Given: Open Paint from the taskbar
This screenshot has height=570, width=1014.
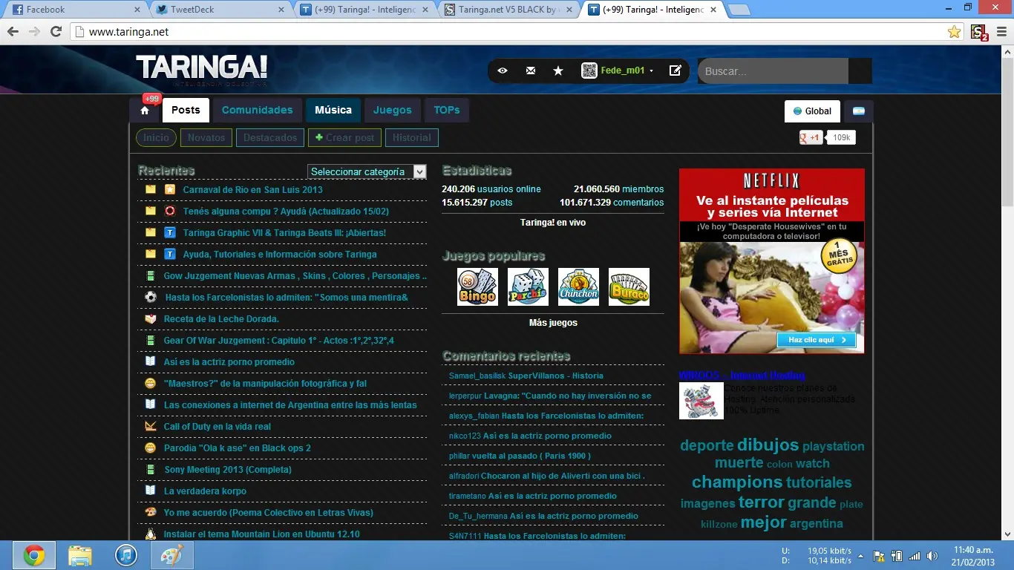Looking at the screenshot, I should click(173, 555).
